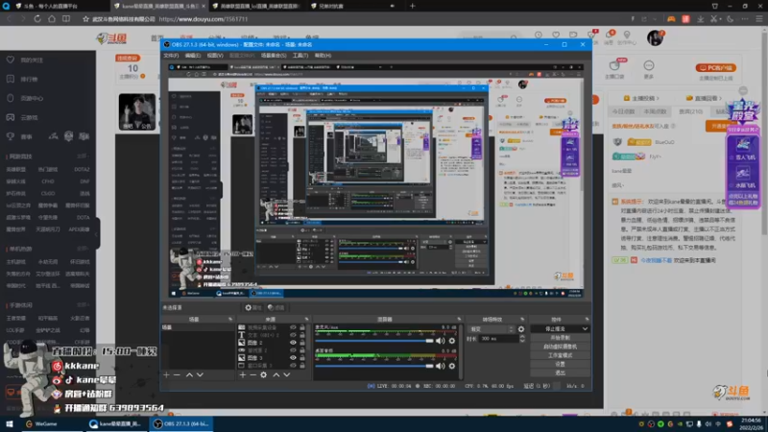Image resolution: width=768 pixels, height=432 pixels.
Task: Pop out the Scenes dock
Action: pos(230,320)
